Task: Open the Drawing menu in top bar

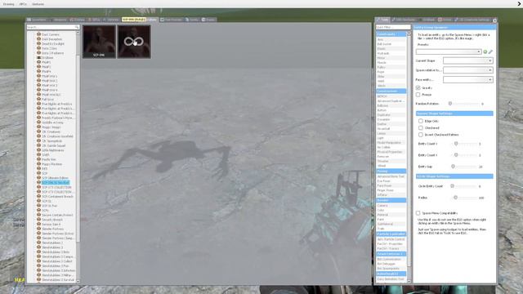Action: pos(9,4)
